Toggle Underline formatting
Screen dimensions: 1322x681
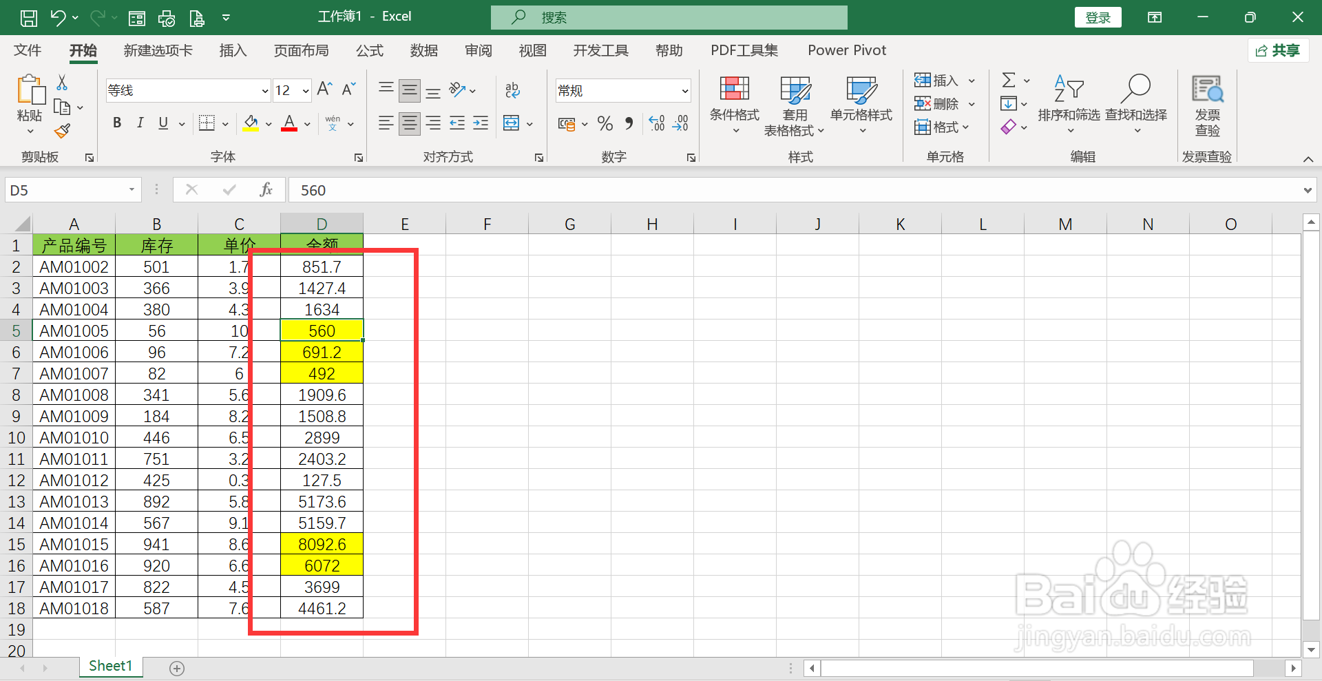pos(163,123)
